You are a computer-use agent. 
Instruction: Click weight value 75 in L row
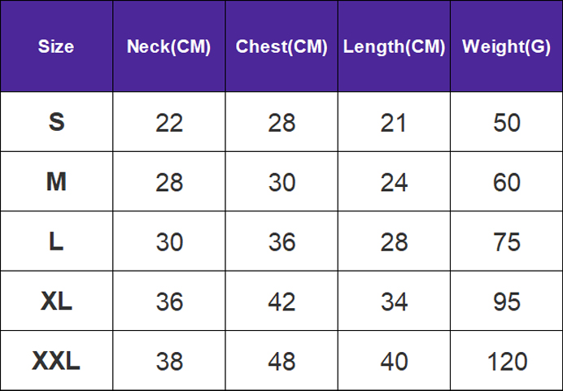click(x=507, y=242)
